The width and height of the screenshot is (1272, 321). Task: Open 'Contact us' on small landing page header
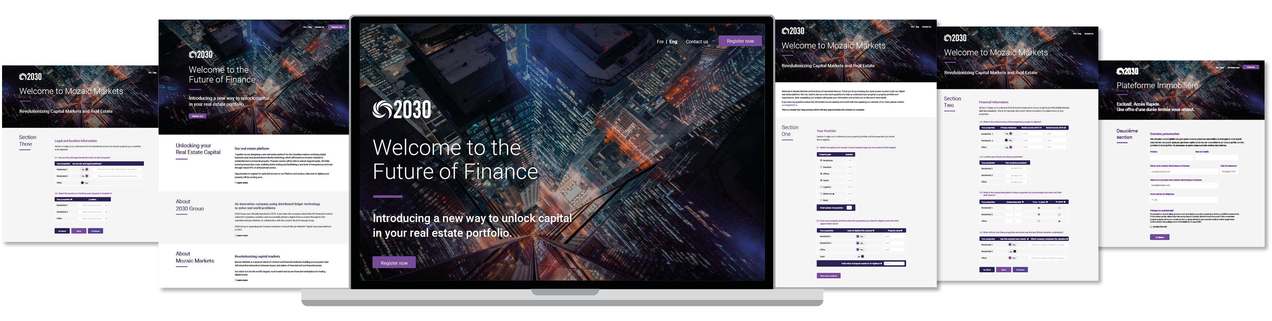click(x=319, y=27)
